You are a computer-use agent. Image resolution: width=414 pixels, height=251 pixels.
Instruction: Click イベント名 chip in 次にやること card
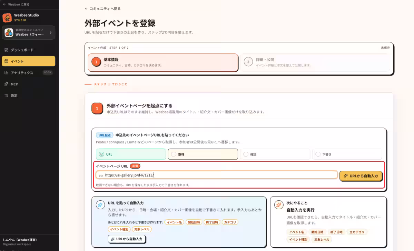(x=296, y=232)
